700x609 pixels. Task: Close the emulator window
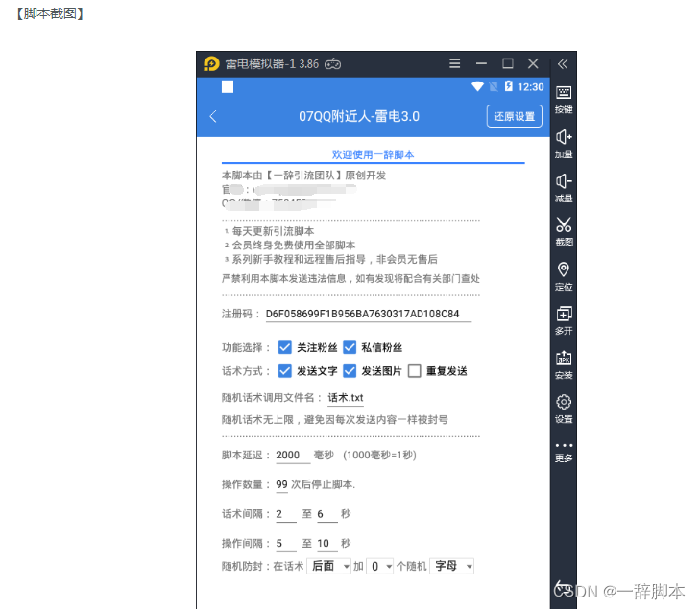533,63
